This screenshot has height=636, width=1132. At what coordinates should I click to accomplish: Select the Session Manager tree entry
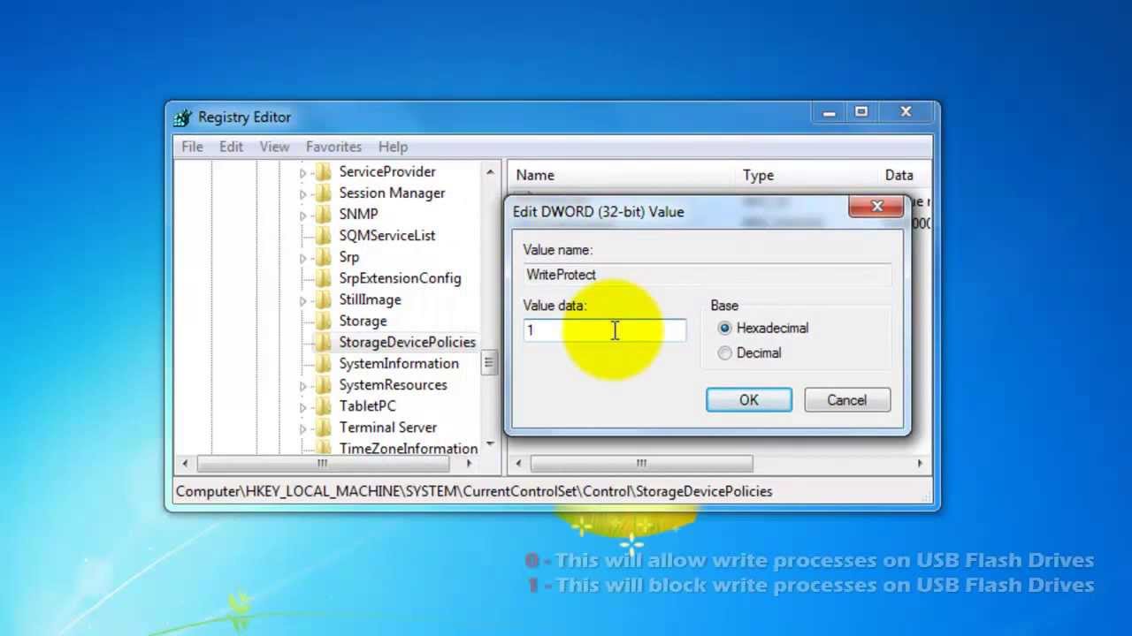[x=392, y=193]
